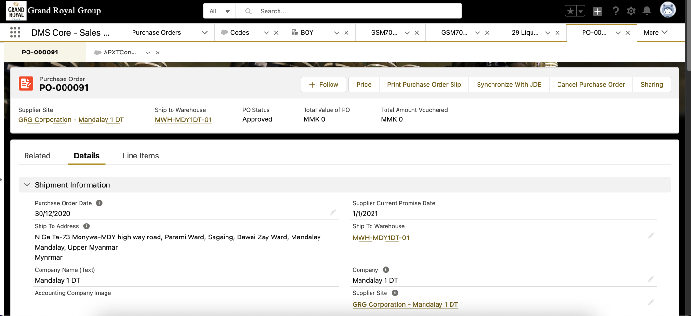Open the App Launcher grid icon
This screenshot has width=691, height=316.
[x=15, y=32]
